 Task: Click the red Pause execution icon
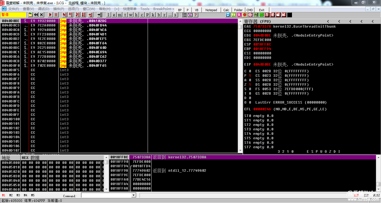(56, 15)
